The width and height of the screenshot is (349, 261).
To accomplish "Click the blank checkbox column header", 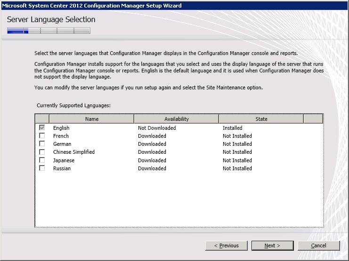I will (x=42, y=119).
